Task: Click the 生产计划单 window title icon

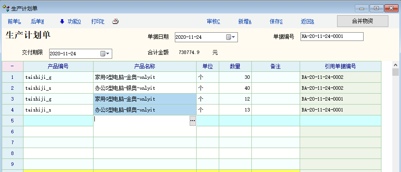Action: (x=6, y=8)
